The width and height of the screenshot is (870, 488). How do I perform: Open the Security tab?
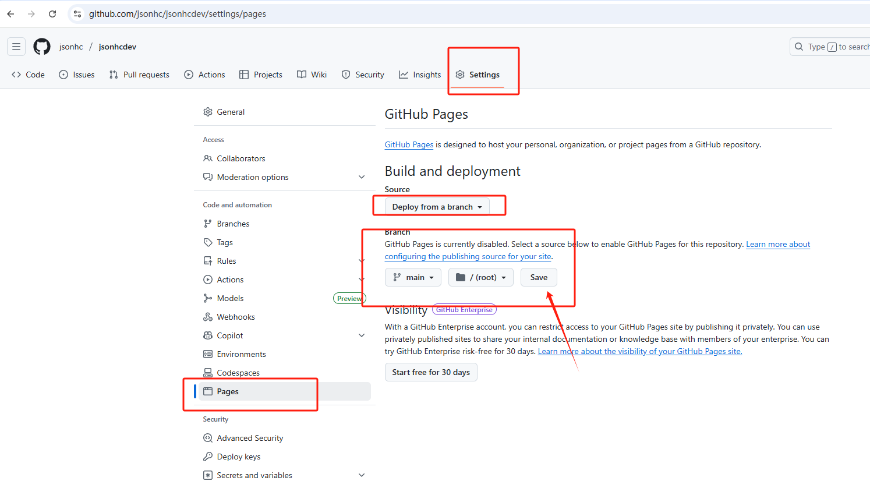(363, 75)
